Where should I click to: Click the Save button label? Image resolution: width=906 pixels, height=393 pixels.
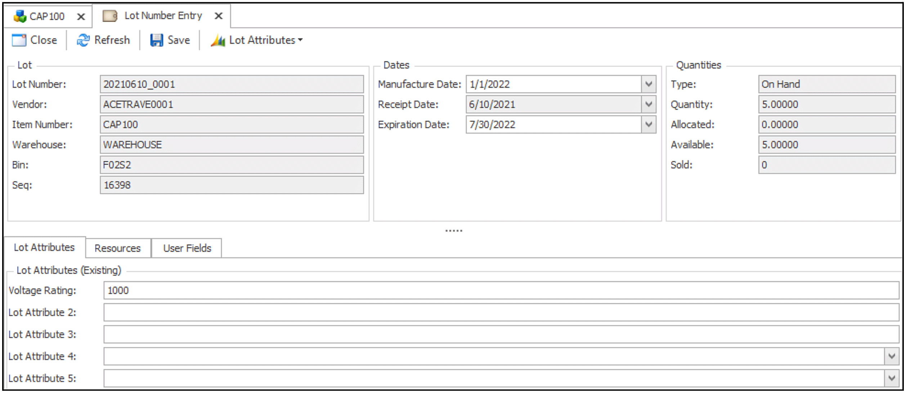[x=179, y=40]
